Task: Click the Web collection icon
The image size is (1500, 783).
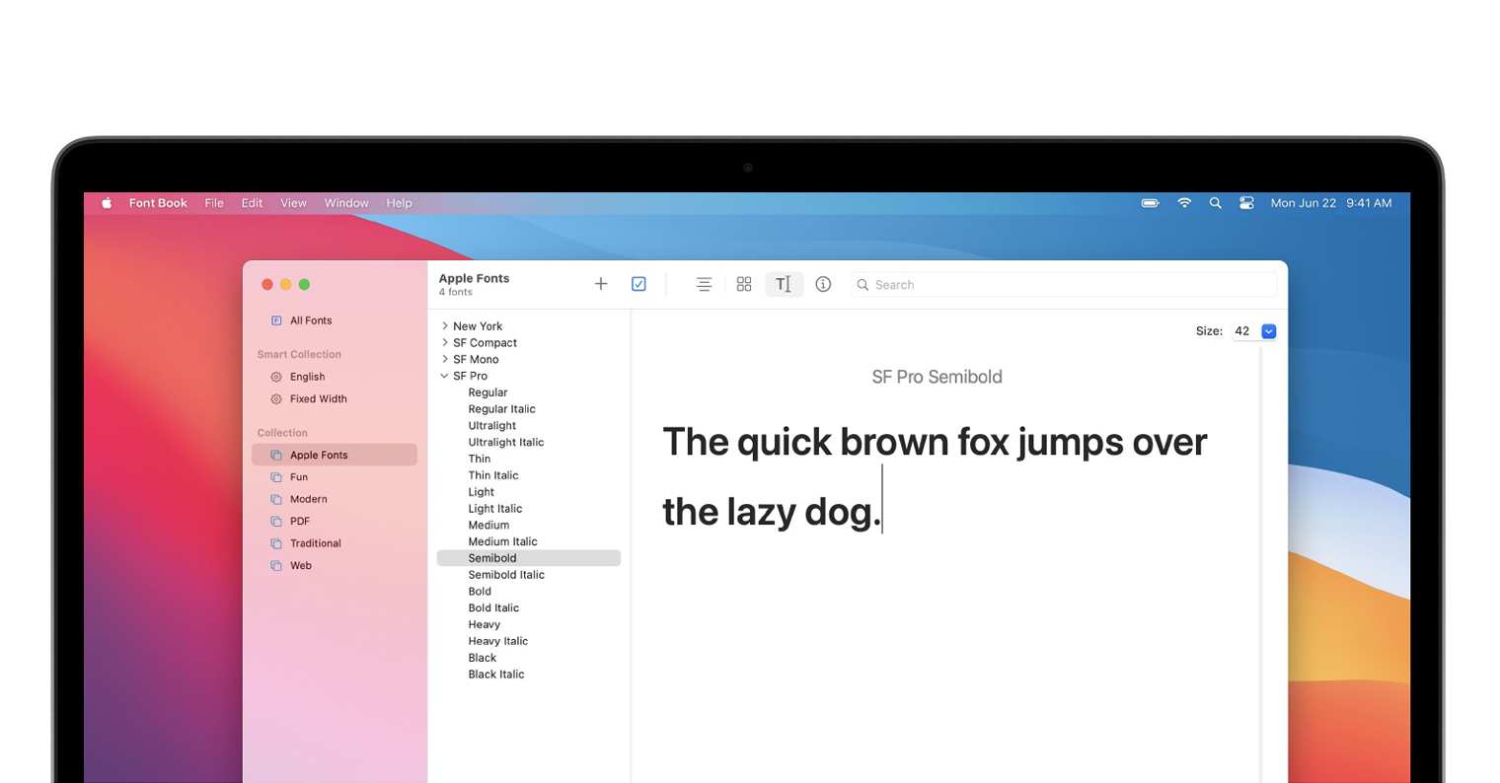Action: click(x=276, y=566)
